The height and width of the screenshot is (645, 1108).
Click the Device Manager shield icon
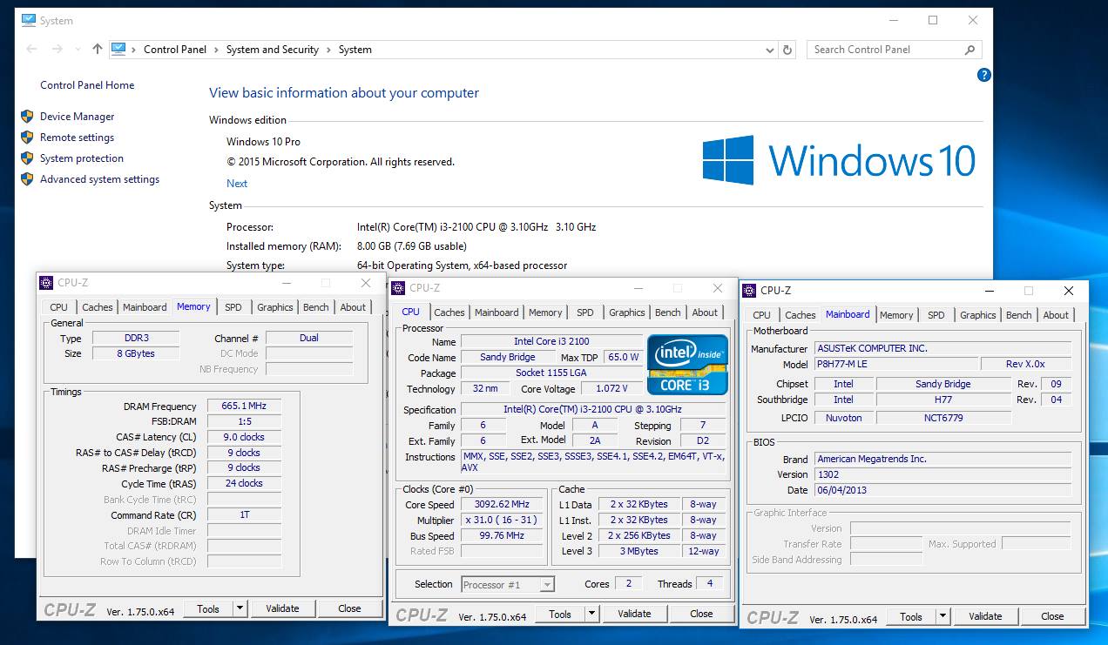[26, 117]
